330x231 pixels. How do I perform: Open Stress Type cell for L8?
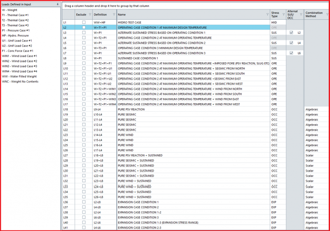[277, 58]
